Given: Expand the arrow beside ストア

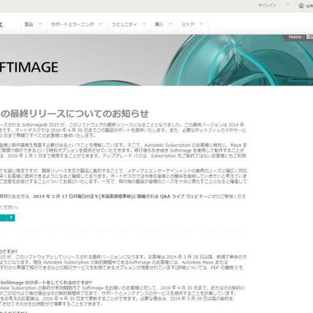Looking at the screenshot, I should [201, 24].
